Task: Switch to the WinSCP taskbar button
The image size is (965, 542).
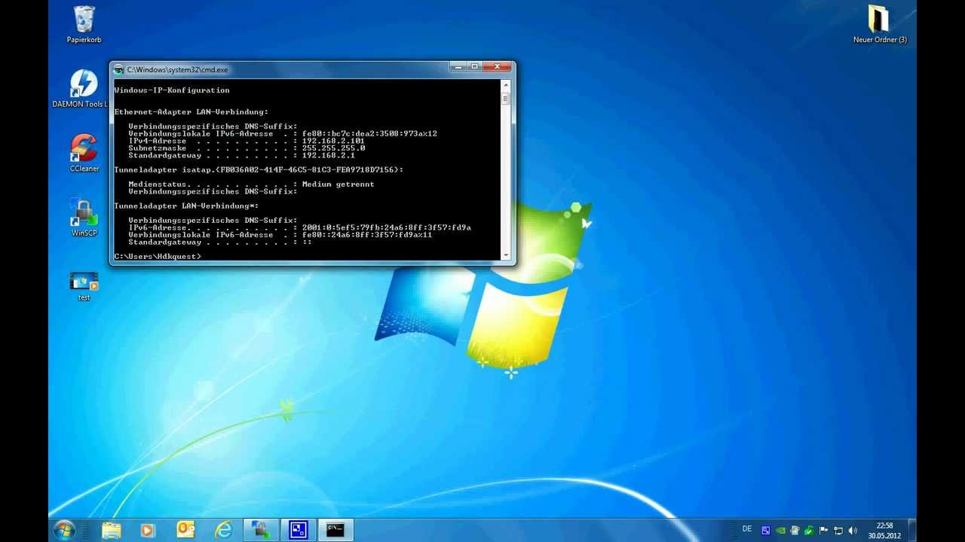Action: (262, 530)
